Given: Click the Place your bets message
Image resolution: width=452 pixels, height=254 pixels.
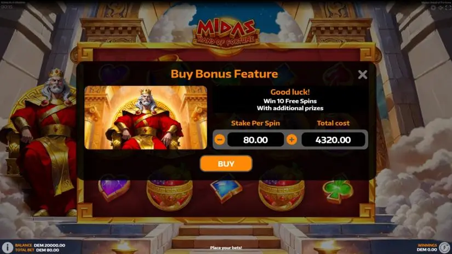Looking at the screenshot, I should (226, 247).
